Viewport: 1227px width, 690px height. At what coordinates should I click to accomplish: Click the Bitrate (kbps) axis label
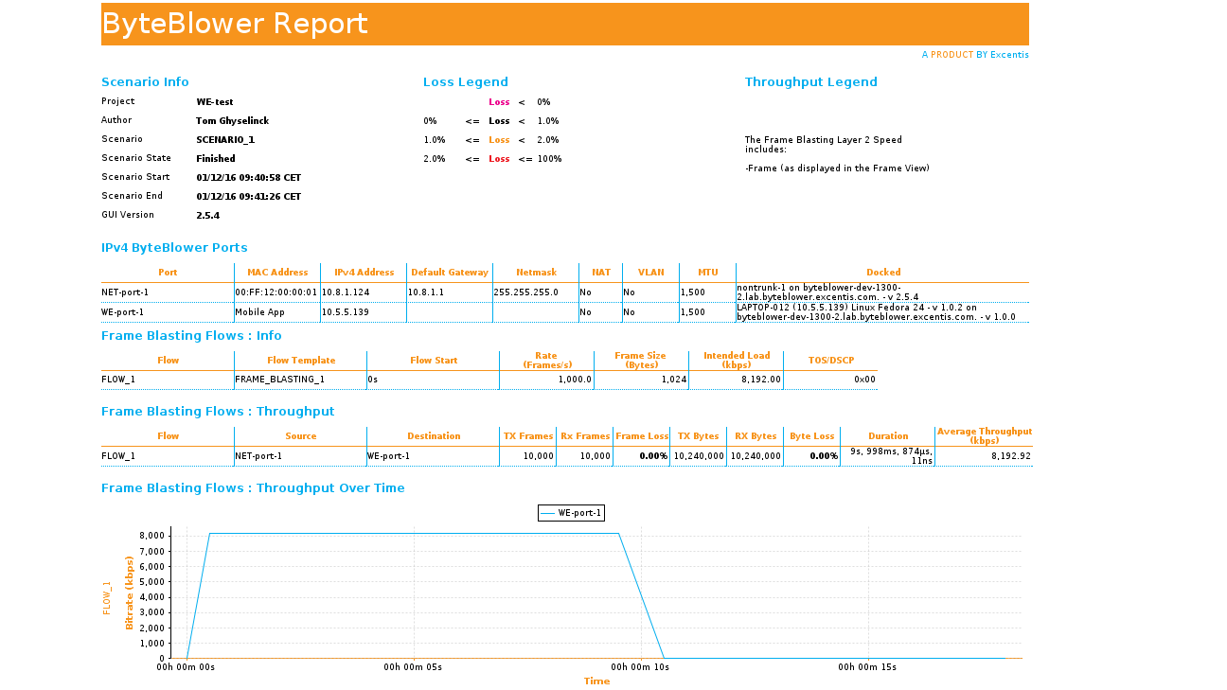(x=130, y=593)
